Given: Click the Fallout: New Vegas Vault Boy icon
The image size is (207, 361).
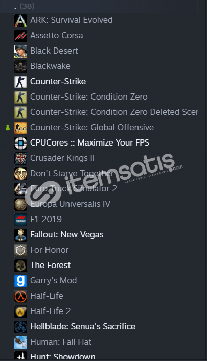Looking at the screenshot, I should 20,234.
